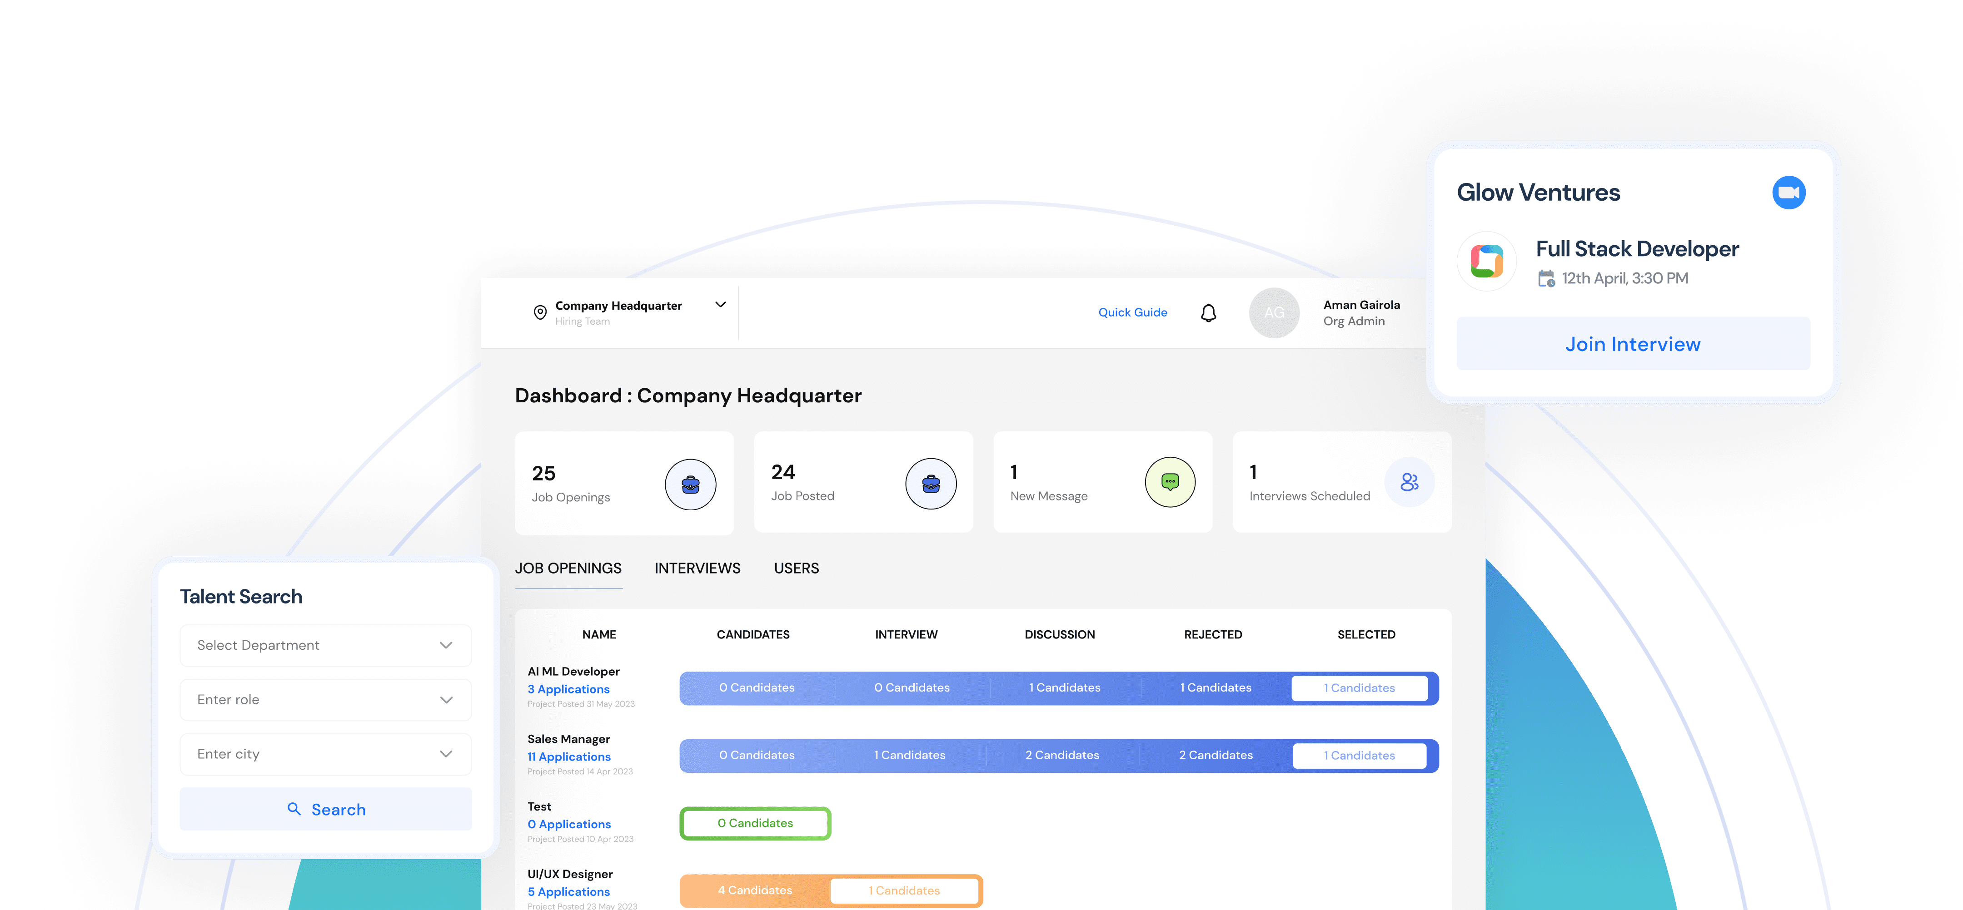Click the Join Interview button

click(1633, 343)
